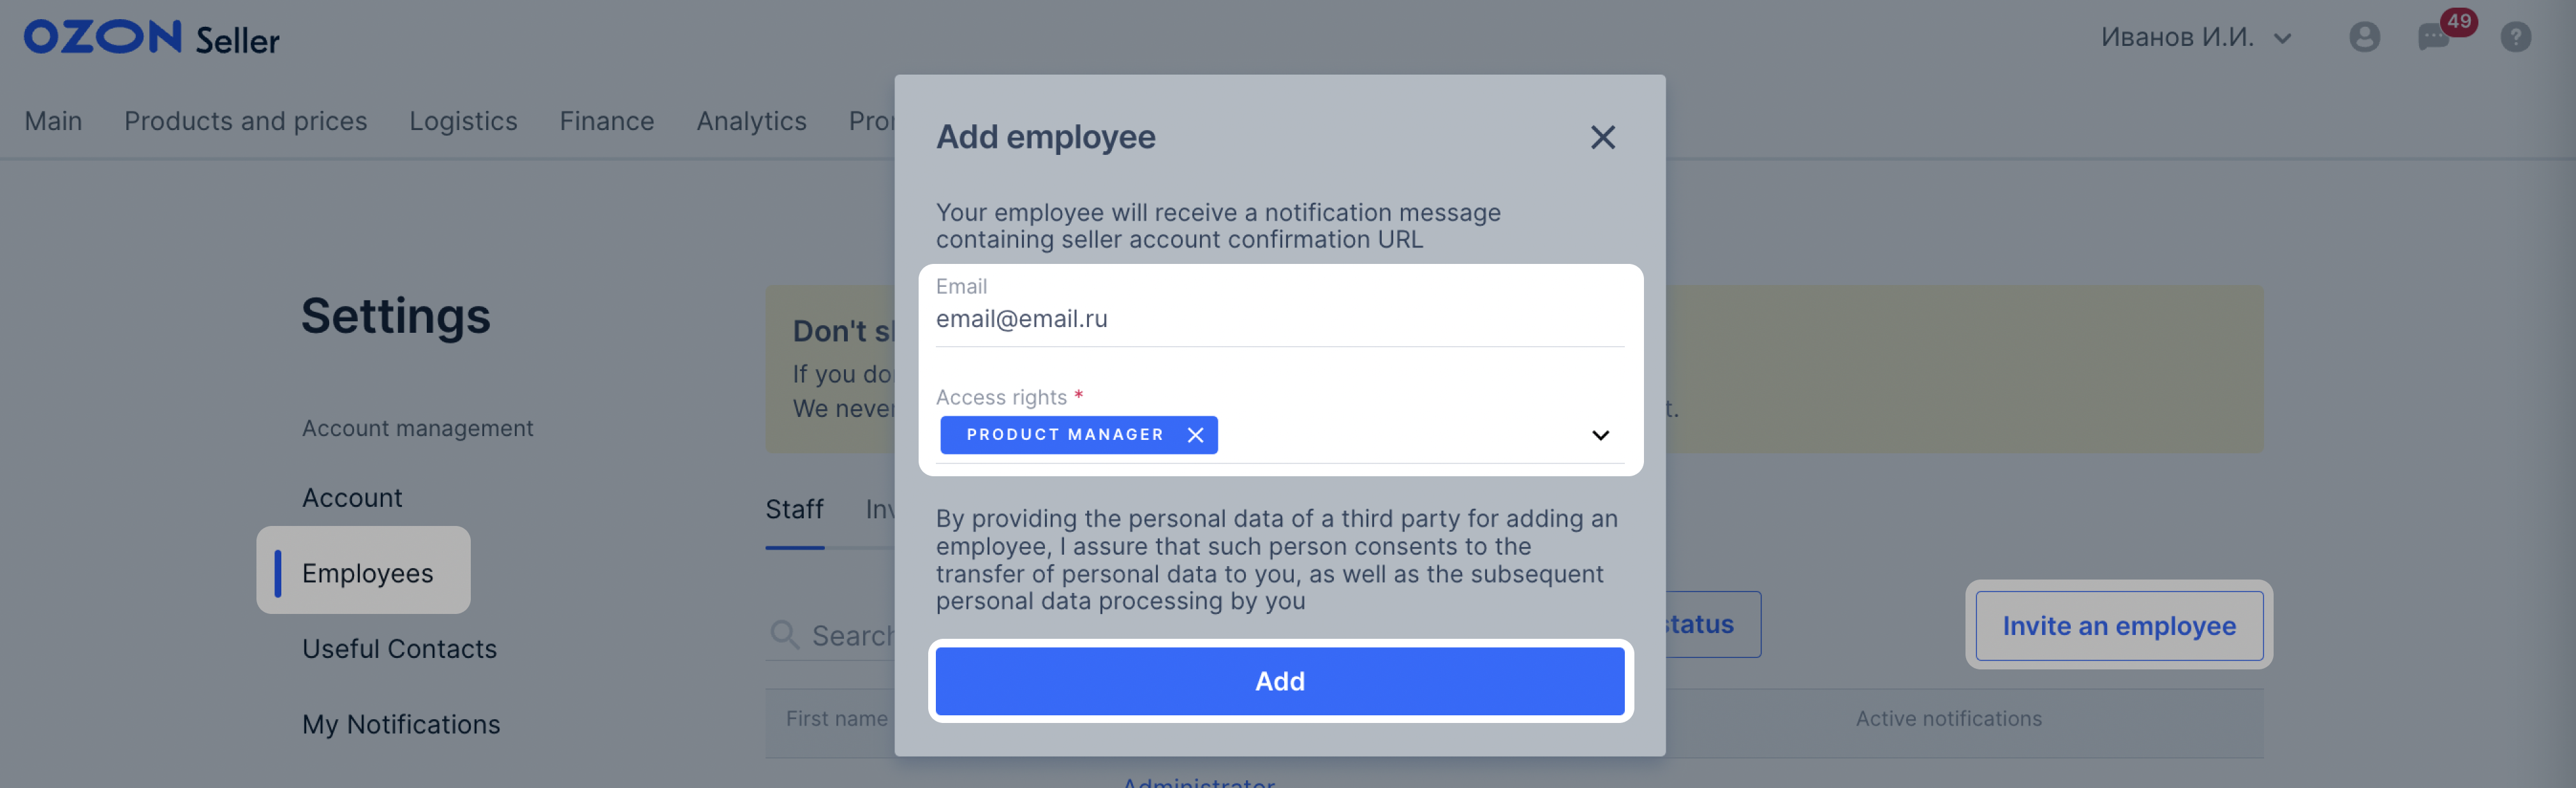
Task: Remove the Product Manager access tag
Action: [1195, 435]
